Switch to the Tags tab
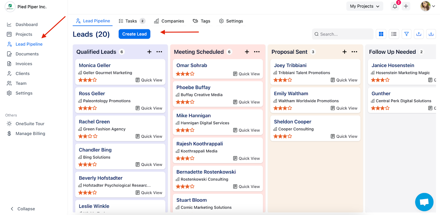The width and height of the screenshot is (440, 215). click(202, 21)
